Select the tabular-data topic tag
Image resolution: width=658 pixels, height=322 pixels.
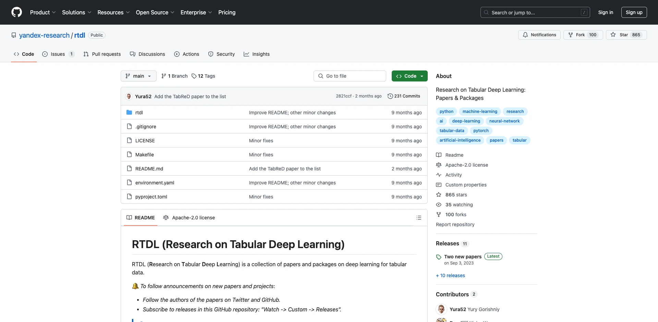(x=452, y=131)
